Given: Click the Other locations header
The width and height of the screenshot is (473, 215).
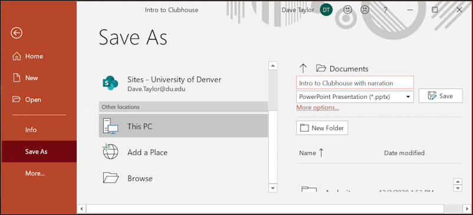Looking at the screenshot, I should [183, 107].
